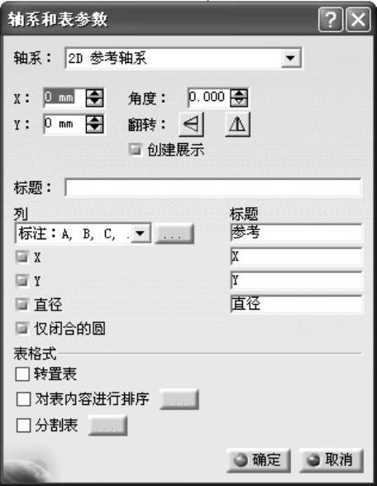Screen dimensions: 377x486
Task: Click the ellipsis button beside 标注 dropdown
Action: pyautogui.click(x=174, y=233)
